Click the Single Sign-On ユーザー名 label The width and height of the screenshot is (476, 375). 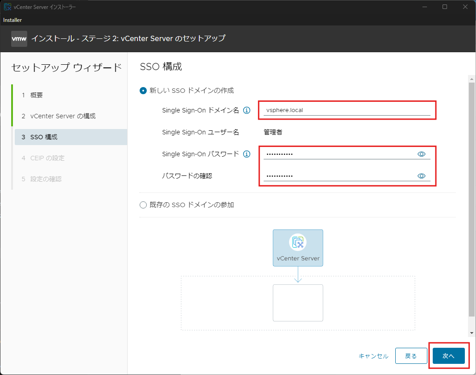coord(201,132)
